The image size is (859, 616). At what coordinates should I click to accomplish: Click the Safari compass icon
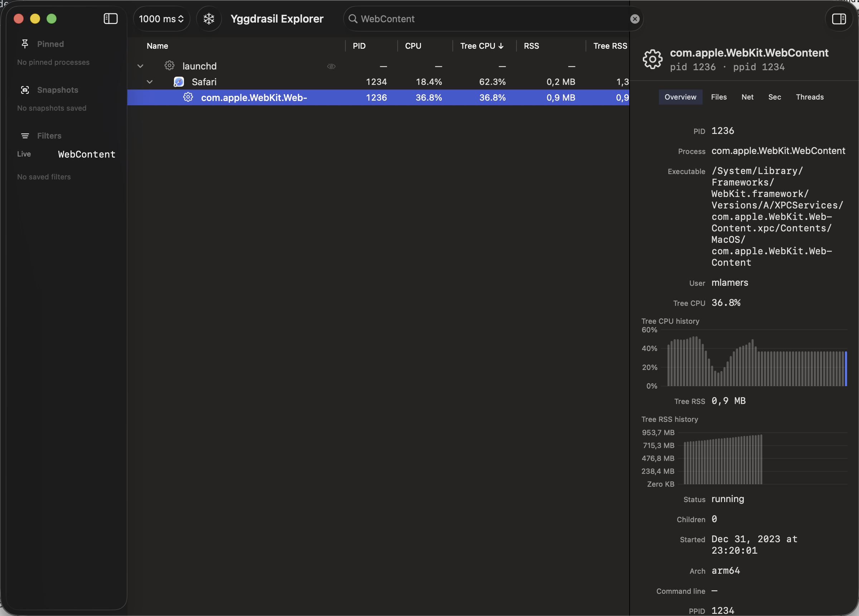[x=179, y=82]
